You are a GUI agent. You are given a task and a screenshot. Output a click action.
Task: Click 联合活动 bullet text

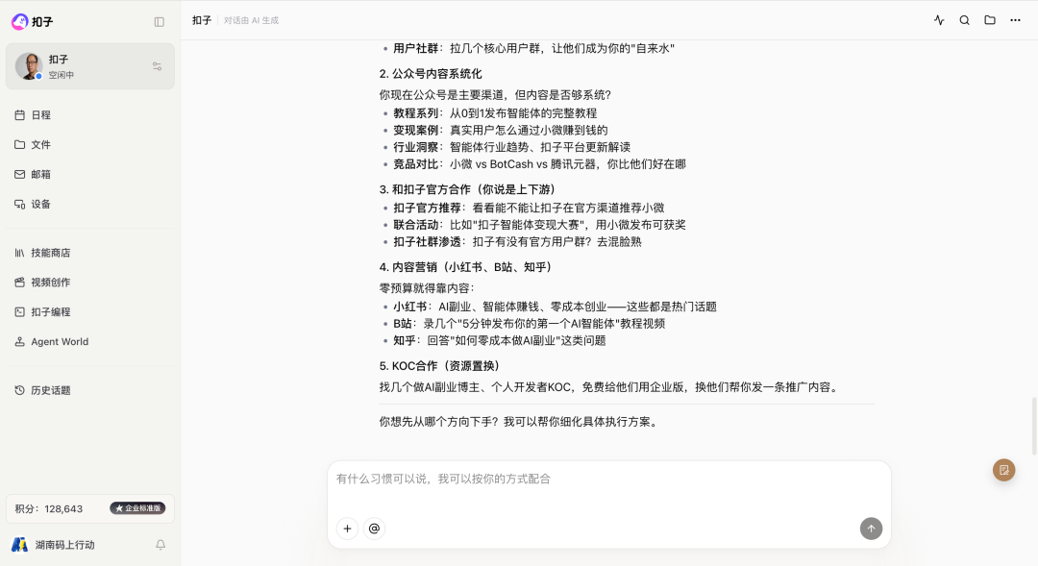point(539,225)
